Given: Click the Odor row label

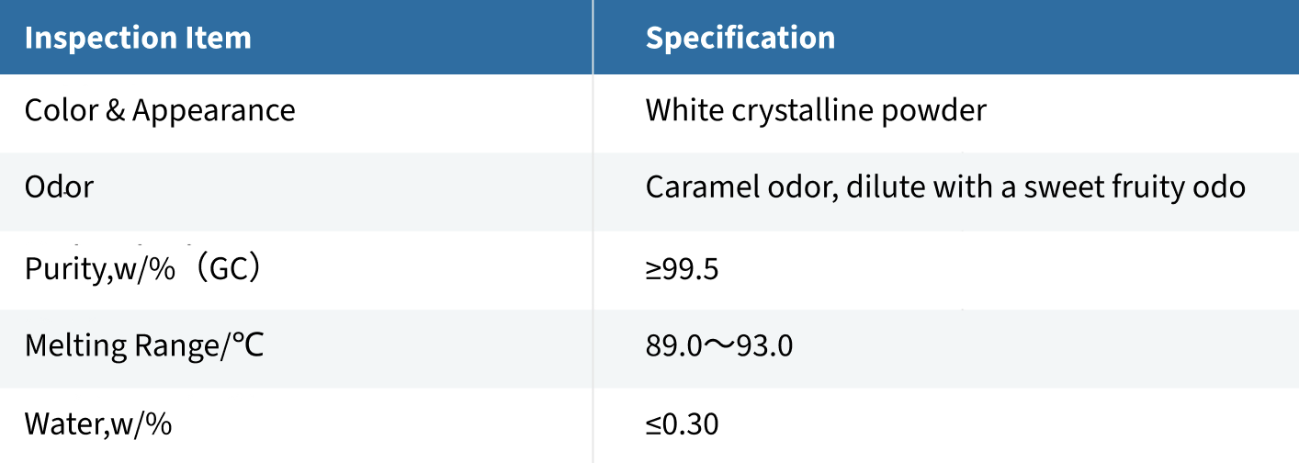Looking at the screenshot, I should coord(59,187).
